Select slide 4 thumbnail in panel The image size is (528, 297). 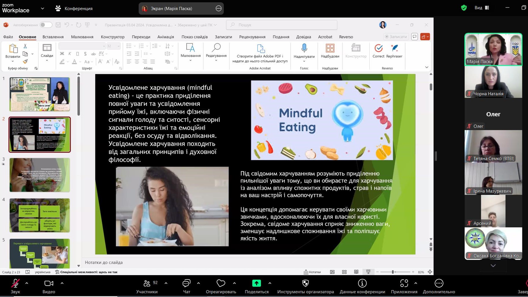(40, 215)
